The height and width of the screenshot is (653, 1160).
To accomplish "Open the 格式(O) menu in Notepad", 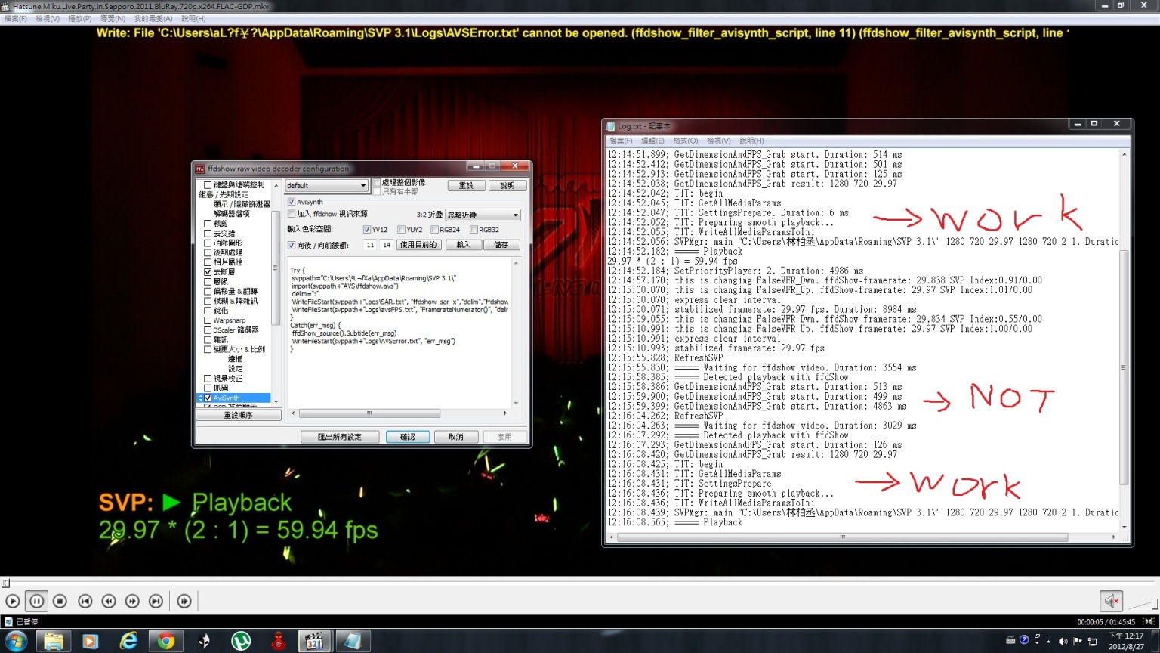I will [x=685, y=141].
